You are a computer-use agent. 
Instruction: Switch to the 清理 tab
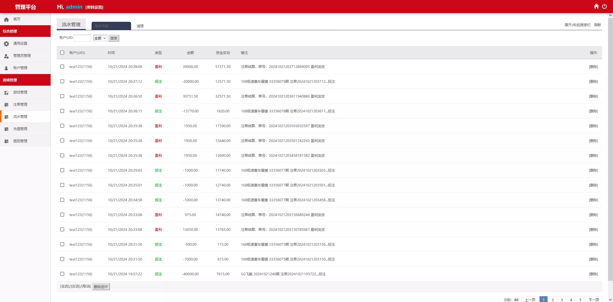(140, 26)
